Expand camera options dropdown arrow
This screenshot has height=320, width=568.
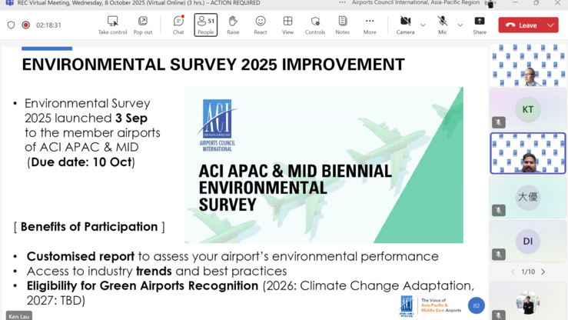423,25
